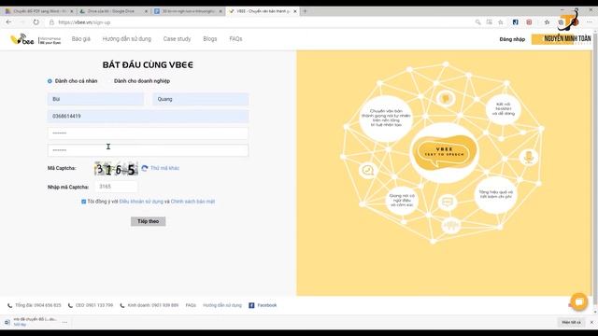Click the downloaded file icon in download bar
This screenshot has height=336, width=598.
[x=7, y=322]
